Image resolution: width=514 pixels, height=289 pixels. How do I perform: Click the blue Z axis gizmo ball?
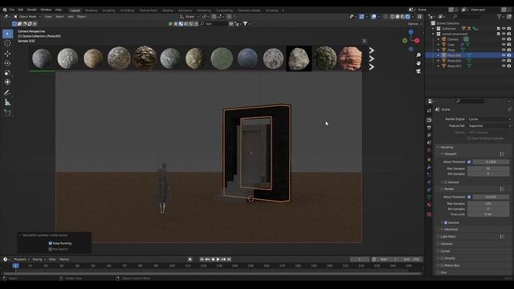(410, 32)
